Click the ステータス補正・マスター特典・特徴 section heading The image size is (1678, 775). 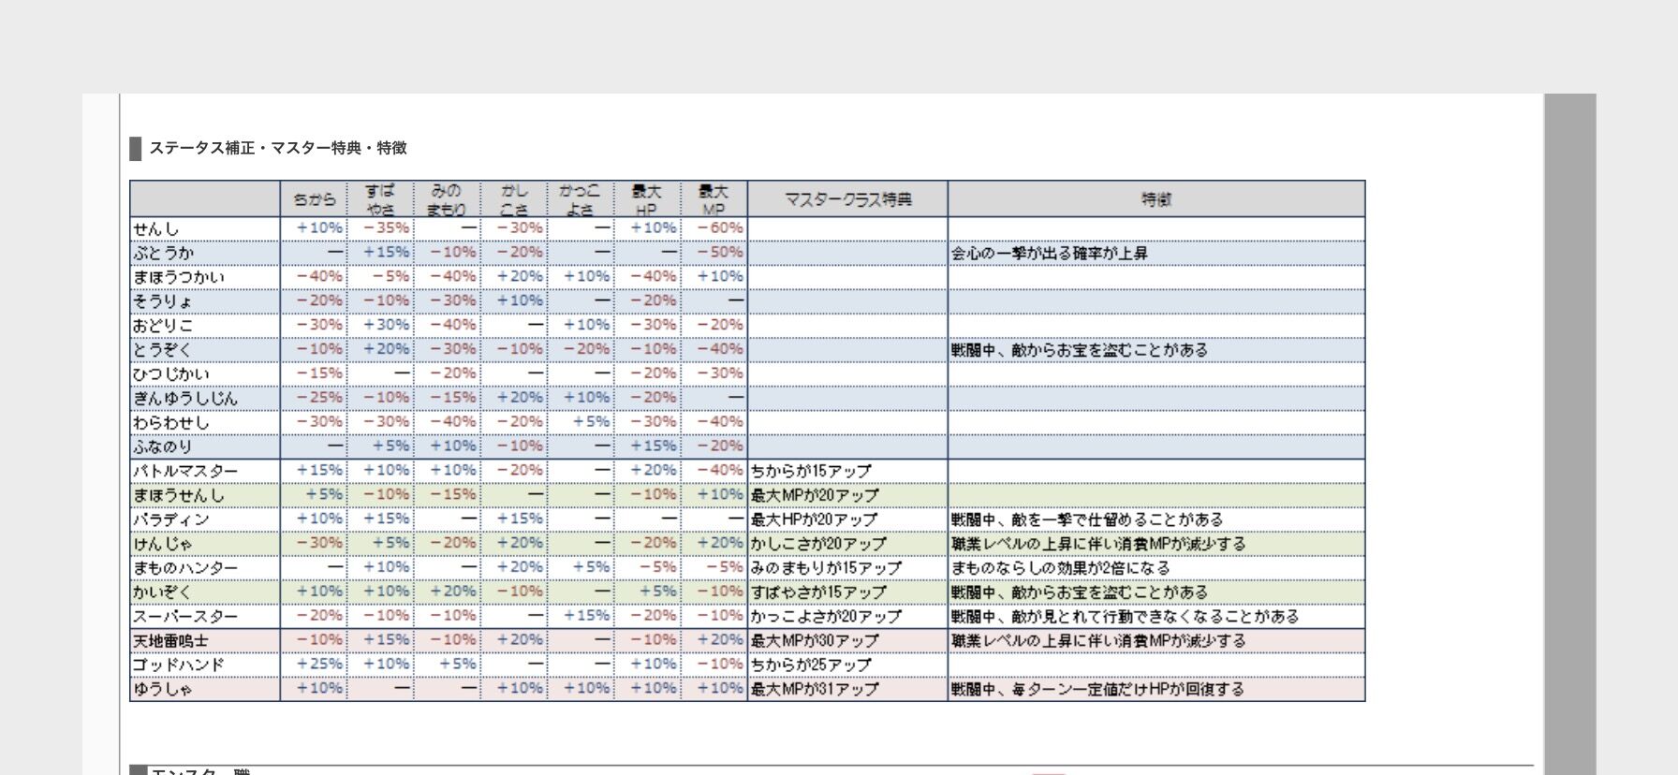point(278,148)
